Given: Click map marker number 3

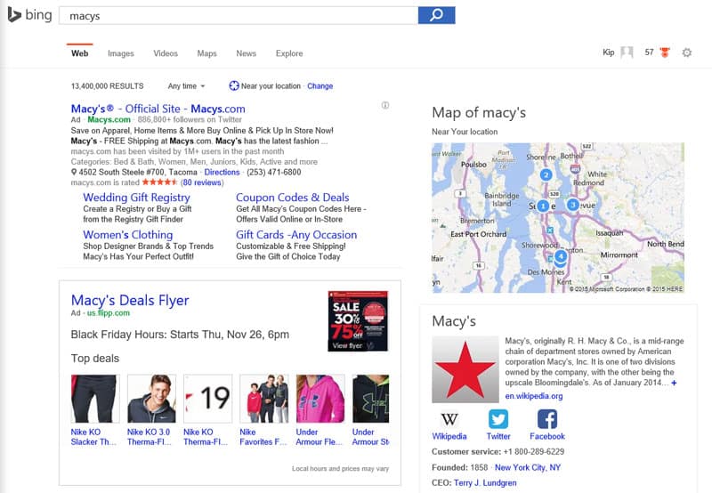Looking at the screenshot, I should 573,205.
